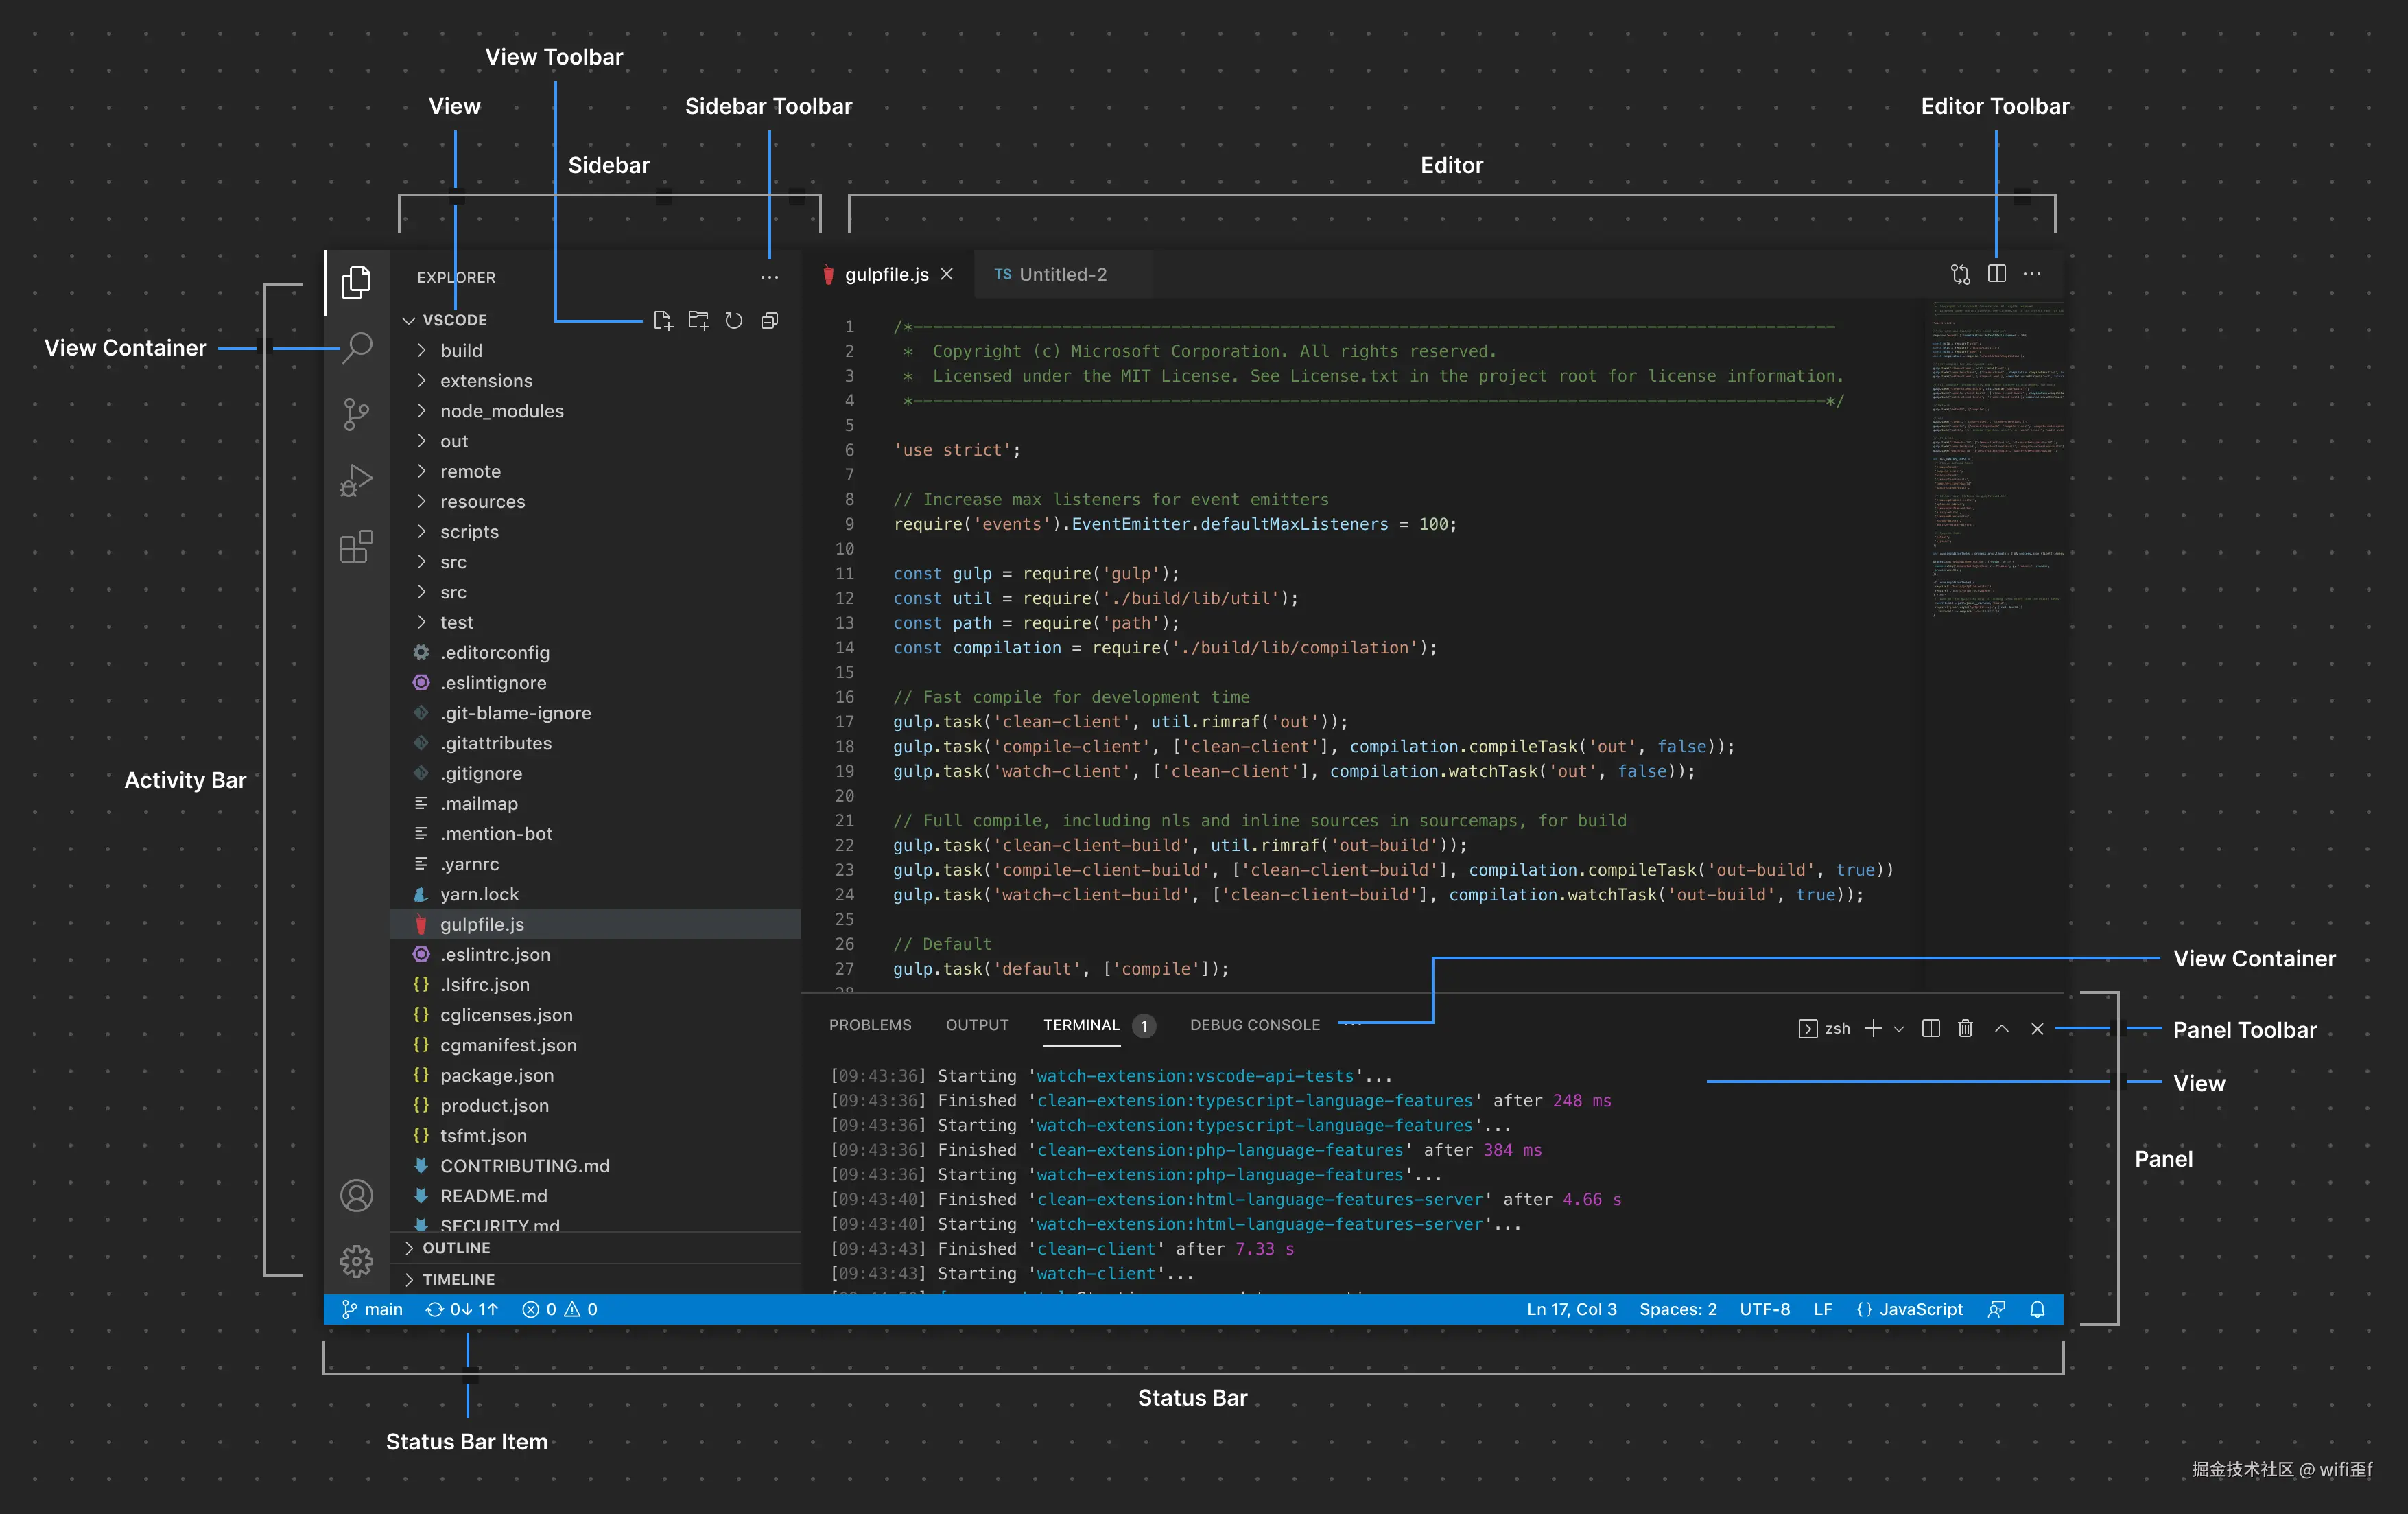Toggle the notifications bell in the status bar
Viewport: 2408px width, 1514px height.
(x=2037, y=1309)
